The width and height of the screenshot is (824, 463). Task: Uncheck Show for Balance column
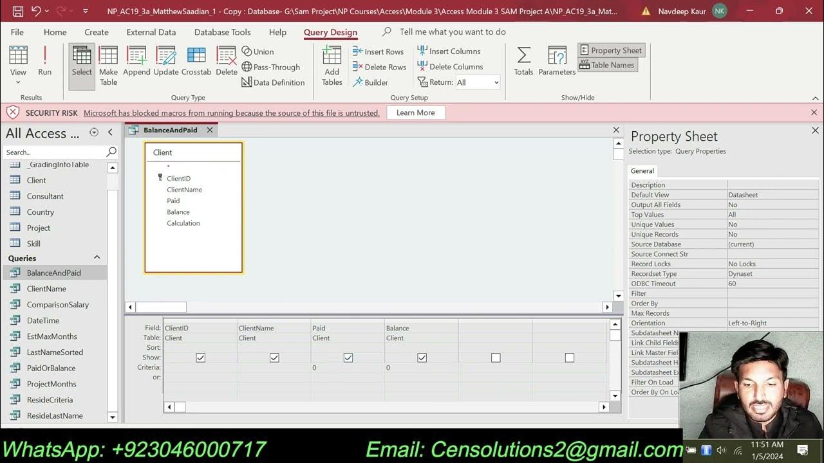[422, 358]
